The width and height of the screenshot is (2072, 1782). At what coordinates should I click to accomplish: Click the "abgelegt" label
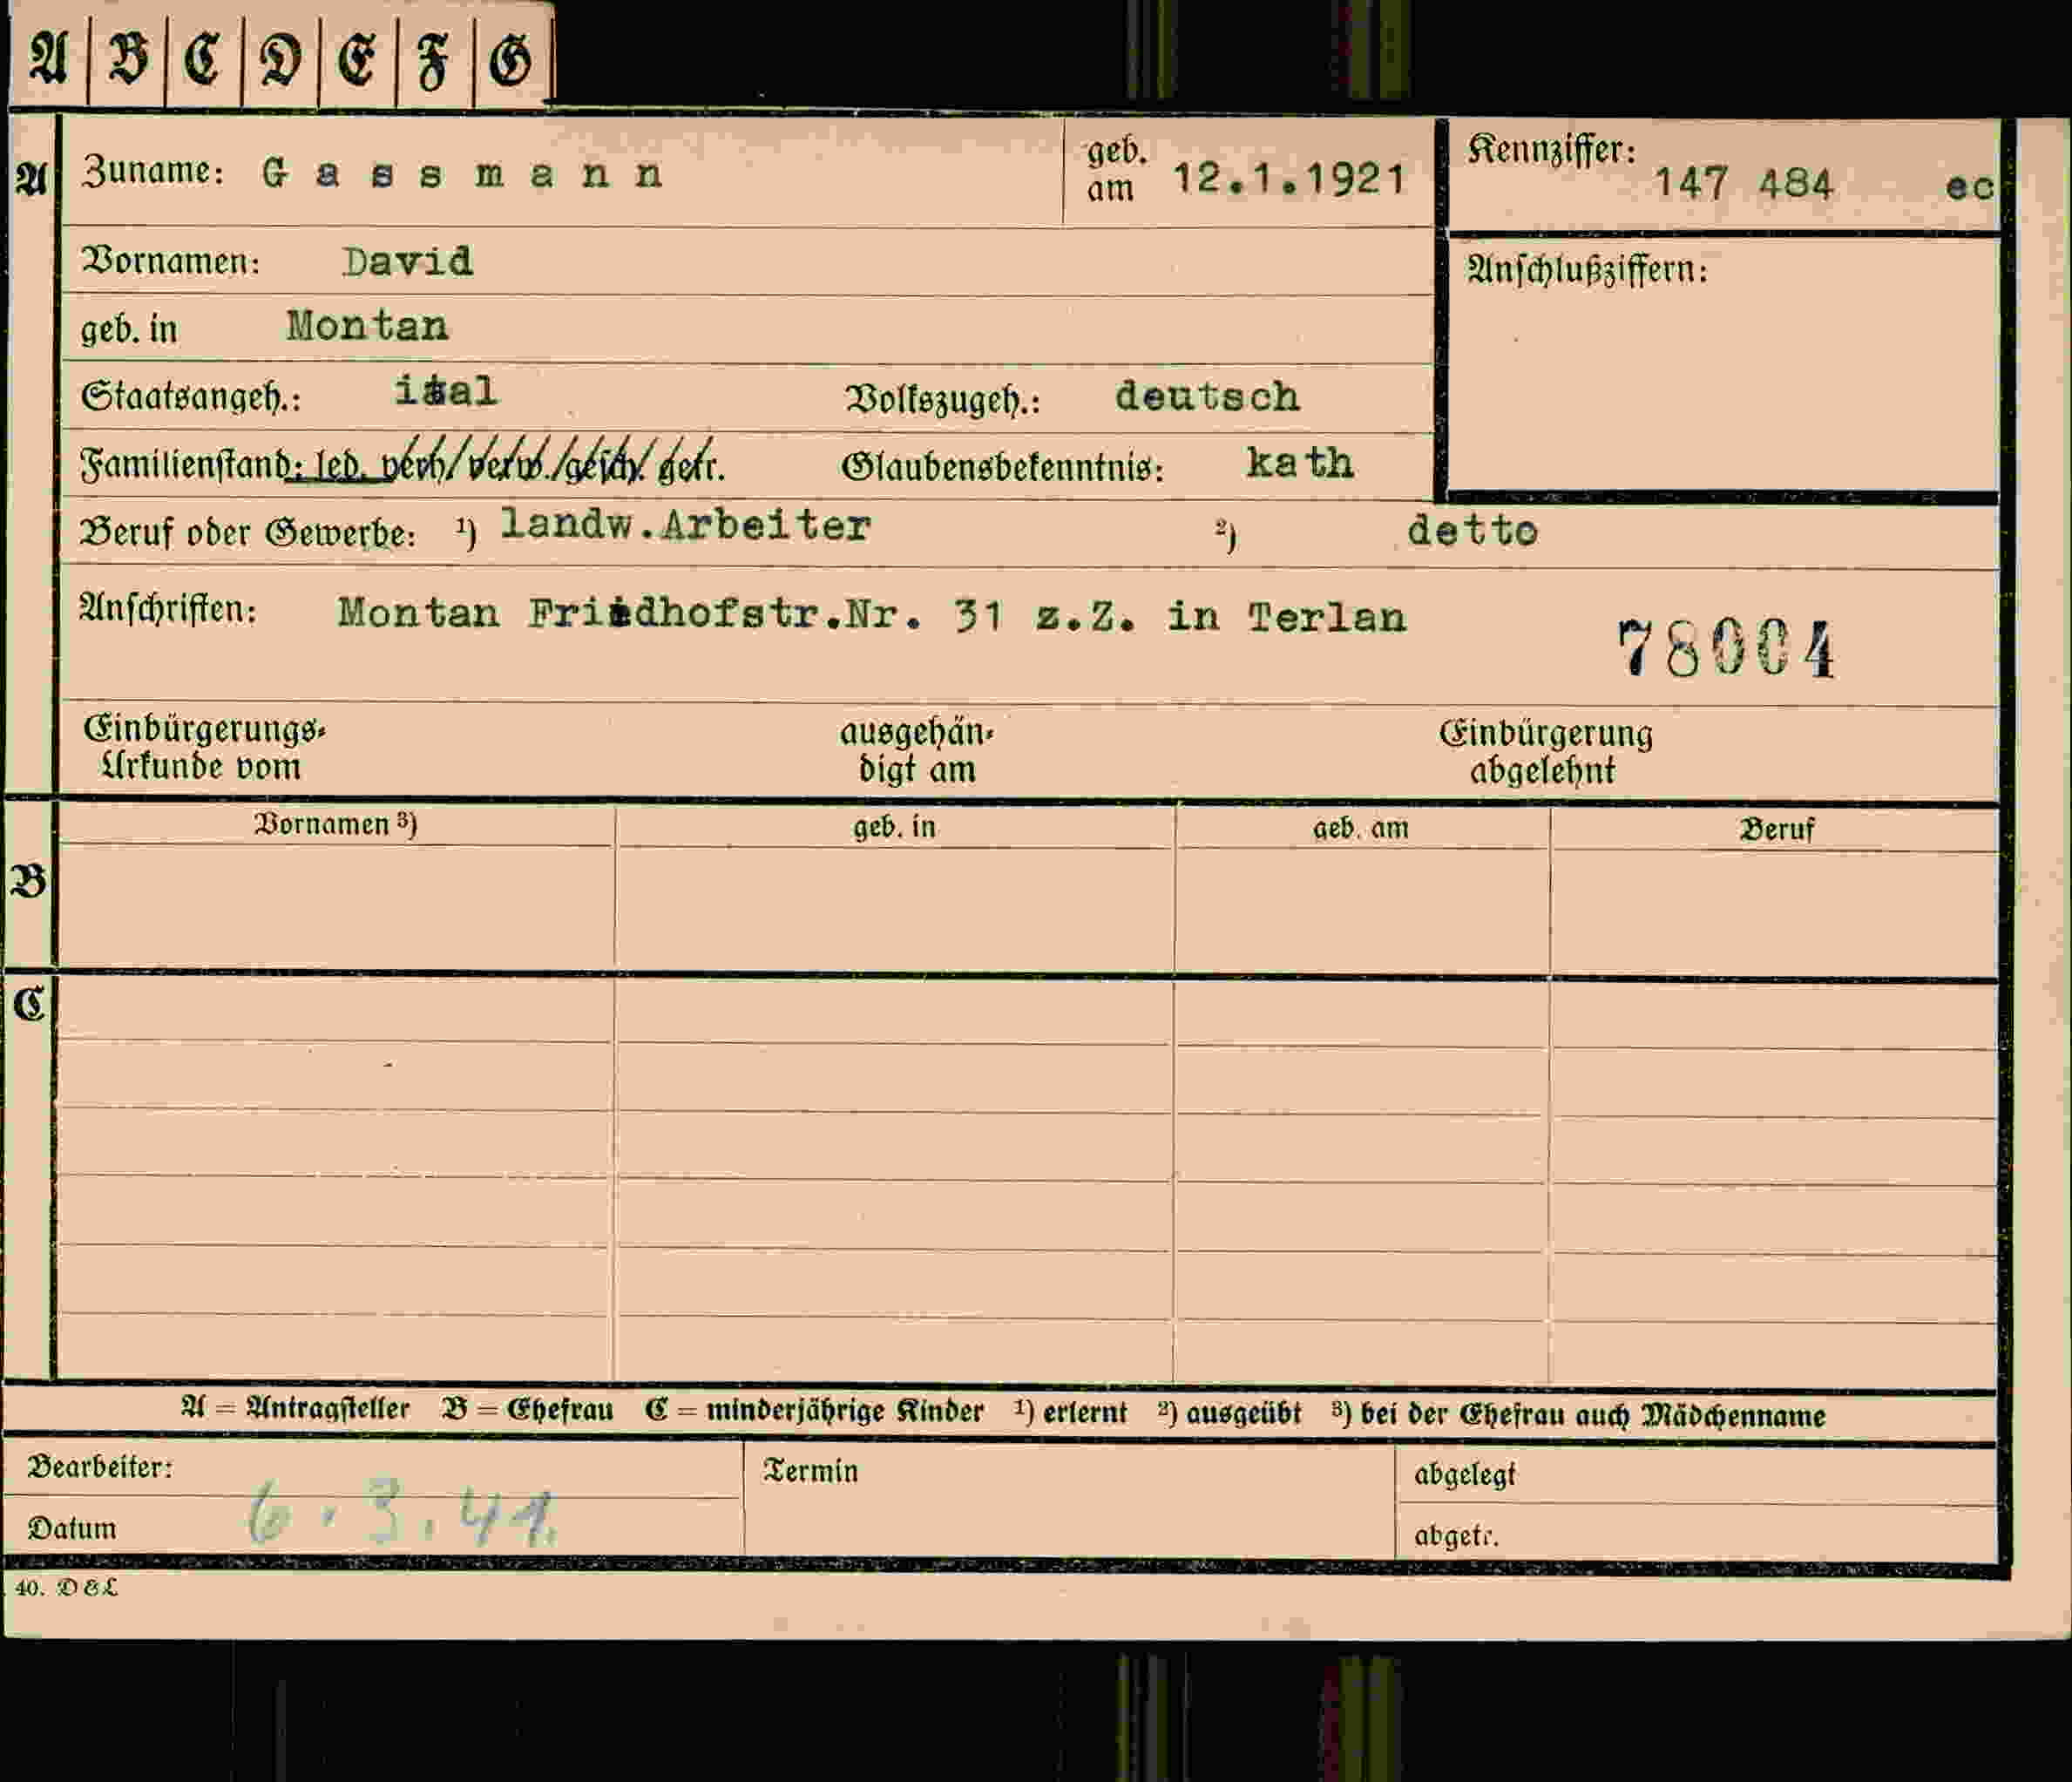point(1465,1474)
